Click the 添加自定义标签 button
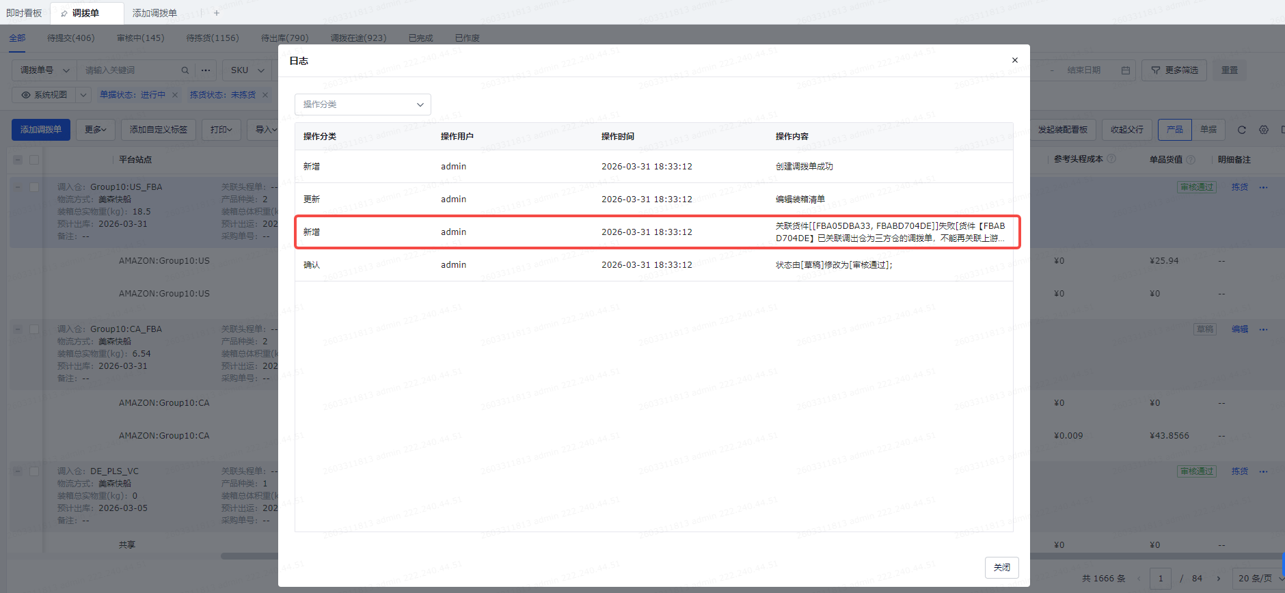 point(159,130)
